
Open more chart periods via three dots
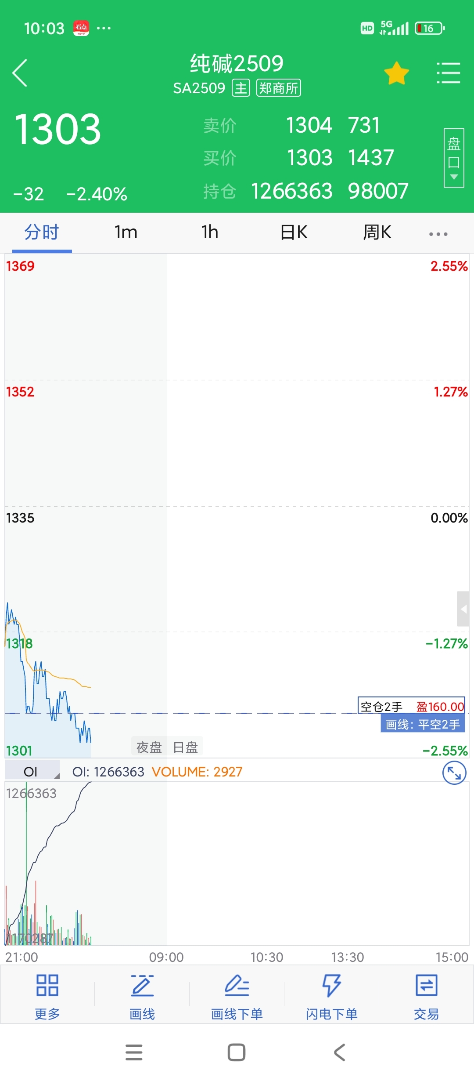click(x=438, y=234)
